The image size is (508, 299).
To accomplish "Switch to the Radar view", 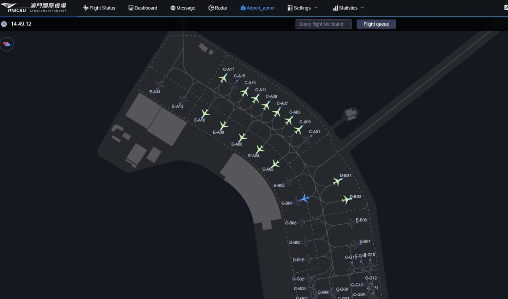I will (218, 8).
